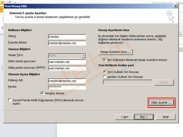Enable the Güvenli Parola Kimlik Doğrulaması (SPA) checkbox
The image size is (183, 137).
(10, 100)
